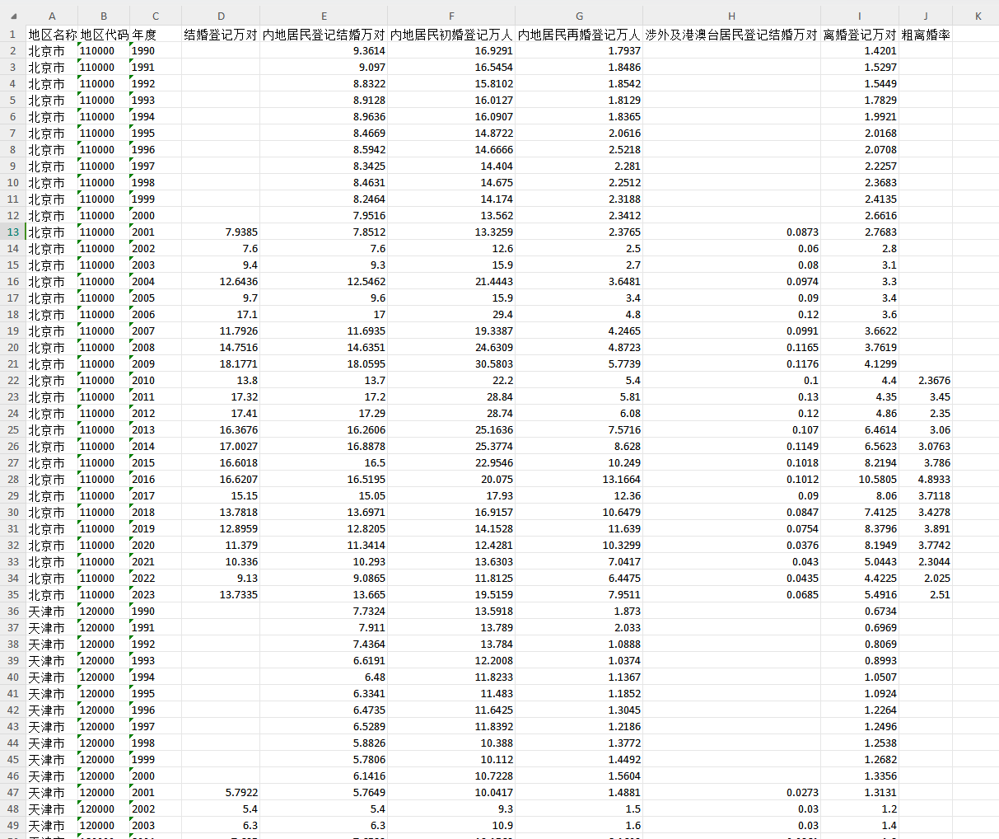Select the cell containing 6.5623
The height and width of the screenshot is (839, 999).
pos(860,446)
